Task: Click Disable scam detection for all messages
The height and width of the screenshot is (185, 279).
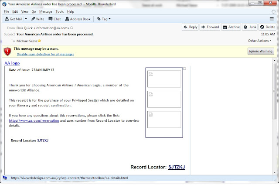Action: coord(45,54)
